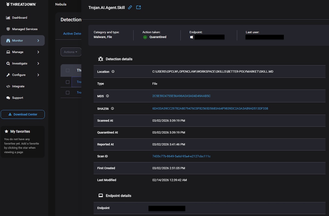329x216 pixels.
Task: Click the Scan ID value
Action: [x=181, y=156]
